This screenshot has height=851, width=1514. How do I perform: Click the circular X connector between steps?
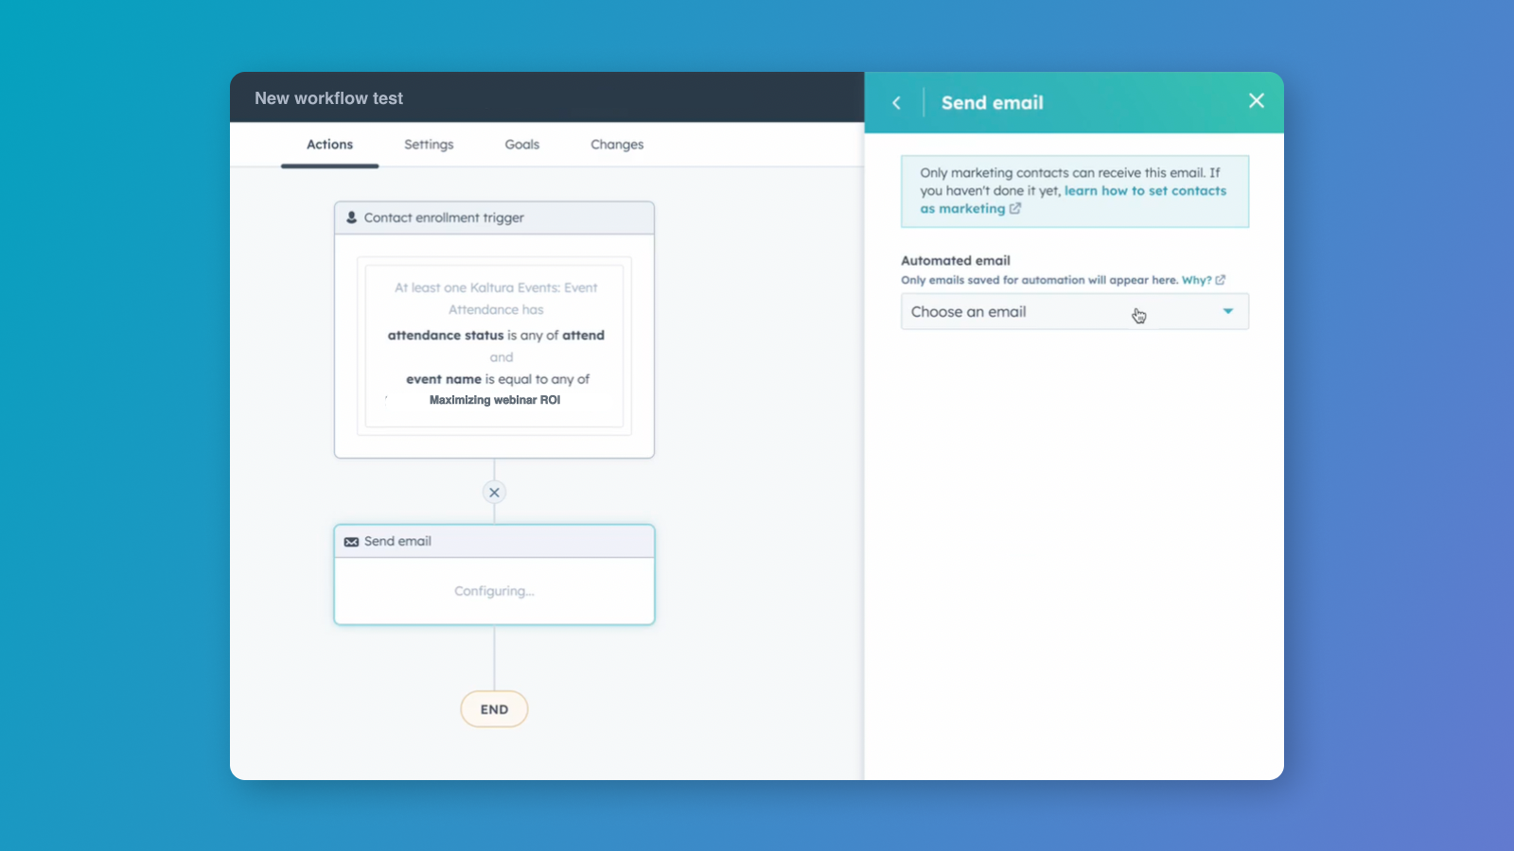(x=494, y=493)
